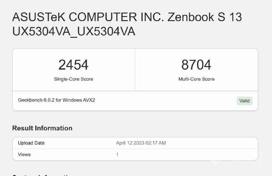
Task: Click the Single-Core Score label
Action: pyautogui.click(x=73, y=79)
